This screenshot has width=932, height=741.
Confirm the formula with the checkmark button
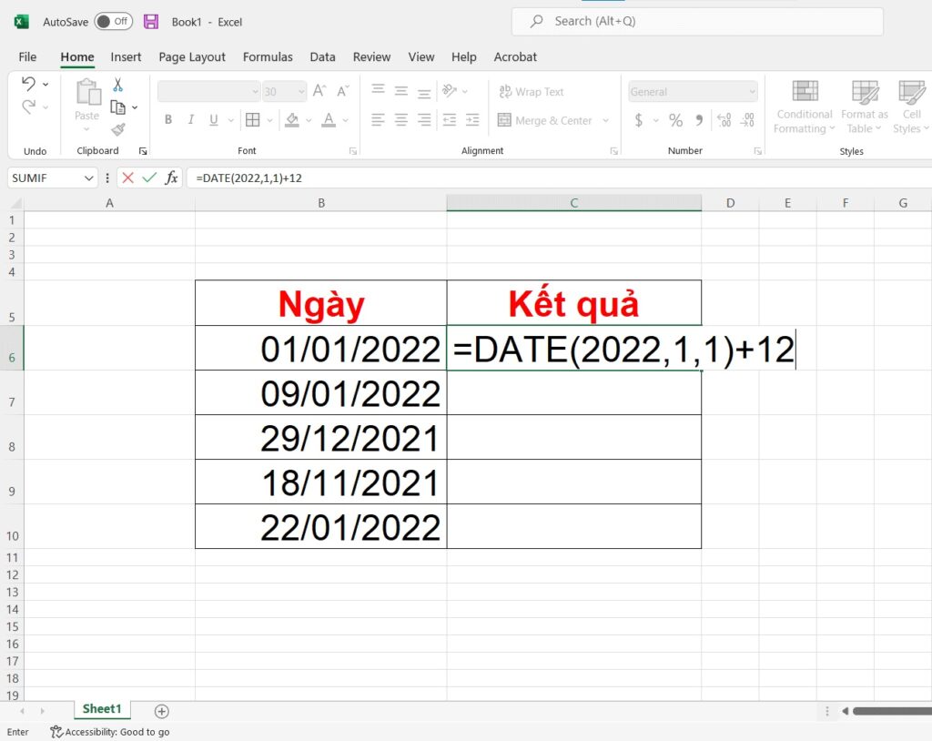pyautogui.click(x=148, y=178)
